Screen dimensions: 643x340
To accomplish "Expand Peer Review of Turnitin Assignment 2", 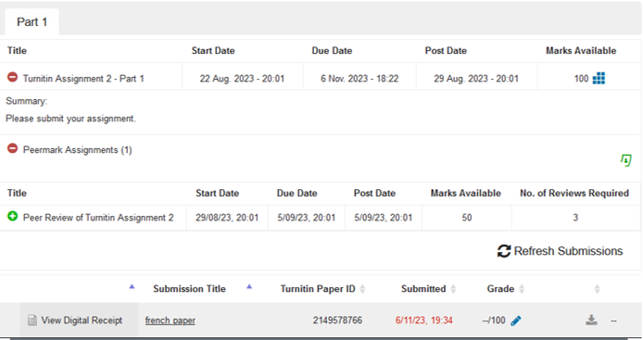I will coord(12,216).
